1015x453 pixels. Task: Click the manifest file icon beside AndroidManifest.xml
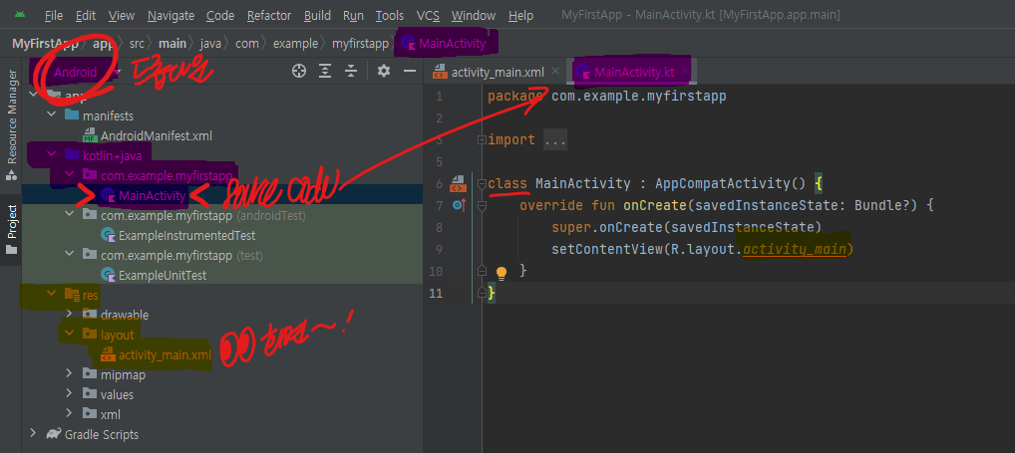[91, 136]
